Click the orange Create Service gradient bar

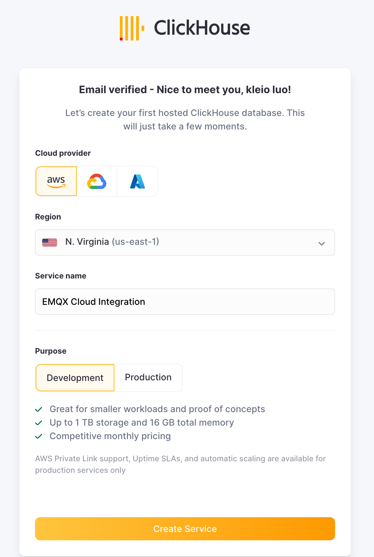pyautogui.click(x=185, y=528)
